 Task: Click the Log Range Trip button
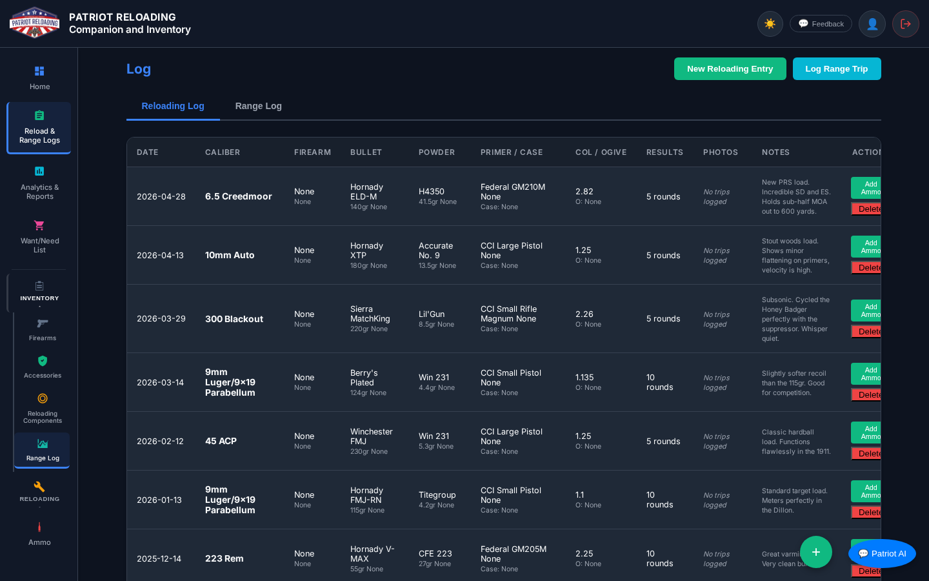pyautogui.click(x=837, y=69)
